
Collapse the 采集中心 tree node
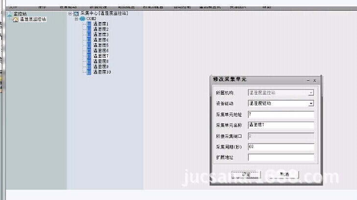tap(70, 13)
